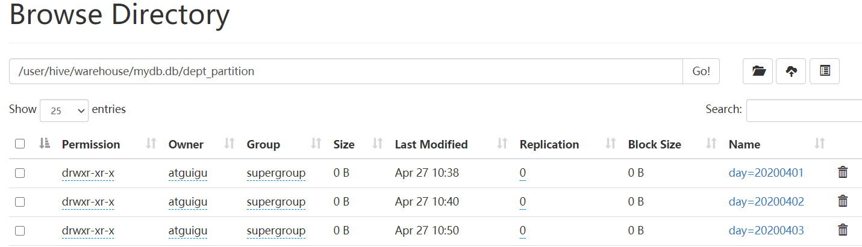862x247 pixels.
Task: Click the upload files cloud icon
Action: [791, 72]
